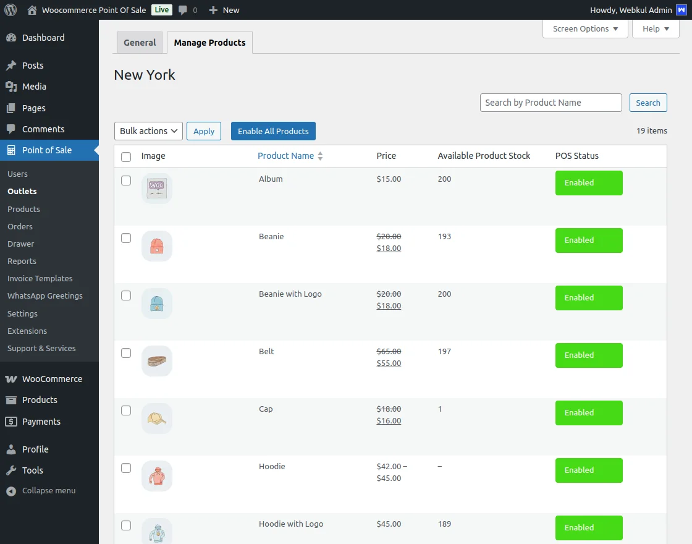
Task: Switch to the General tab
Action: [x=140, y=43]
